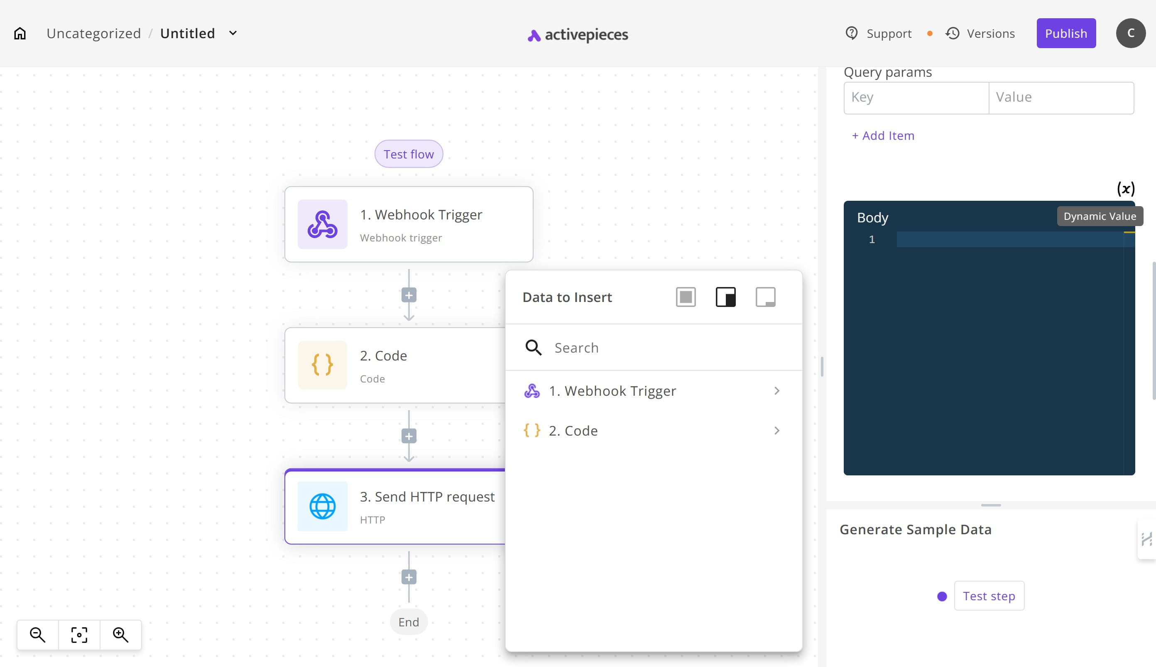Open the Untitled flow name dropdown

[x=234, y=33]
